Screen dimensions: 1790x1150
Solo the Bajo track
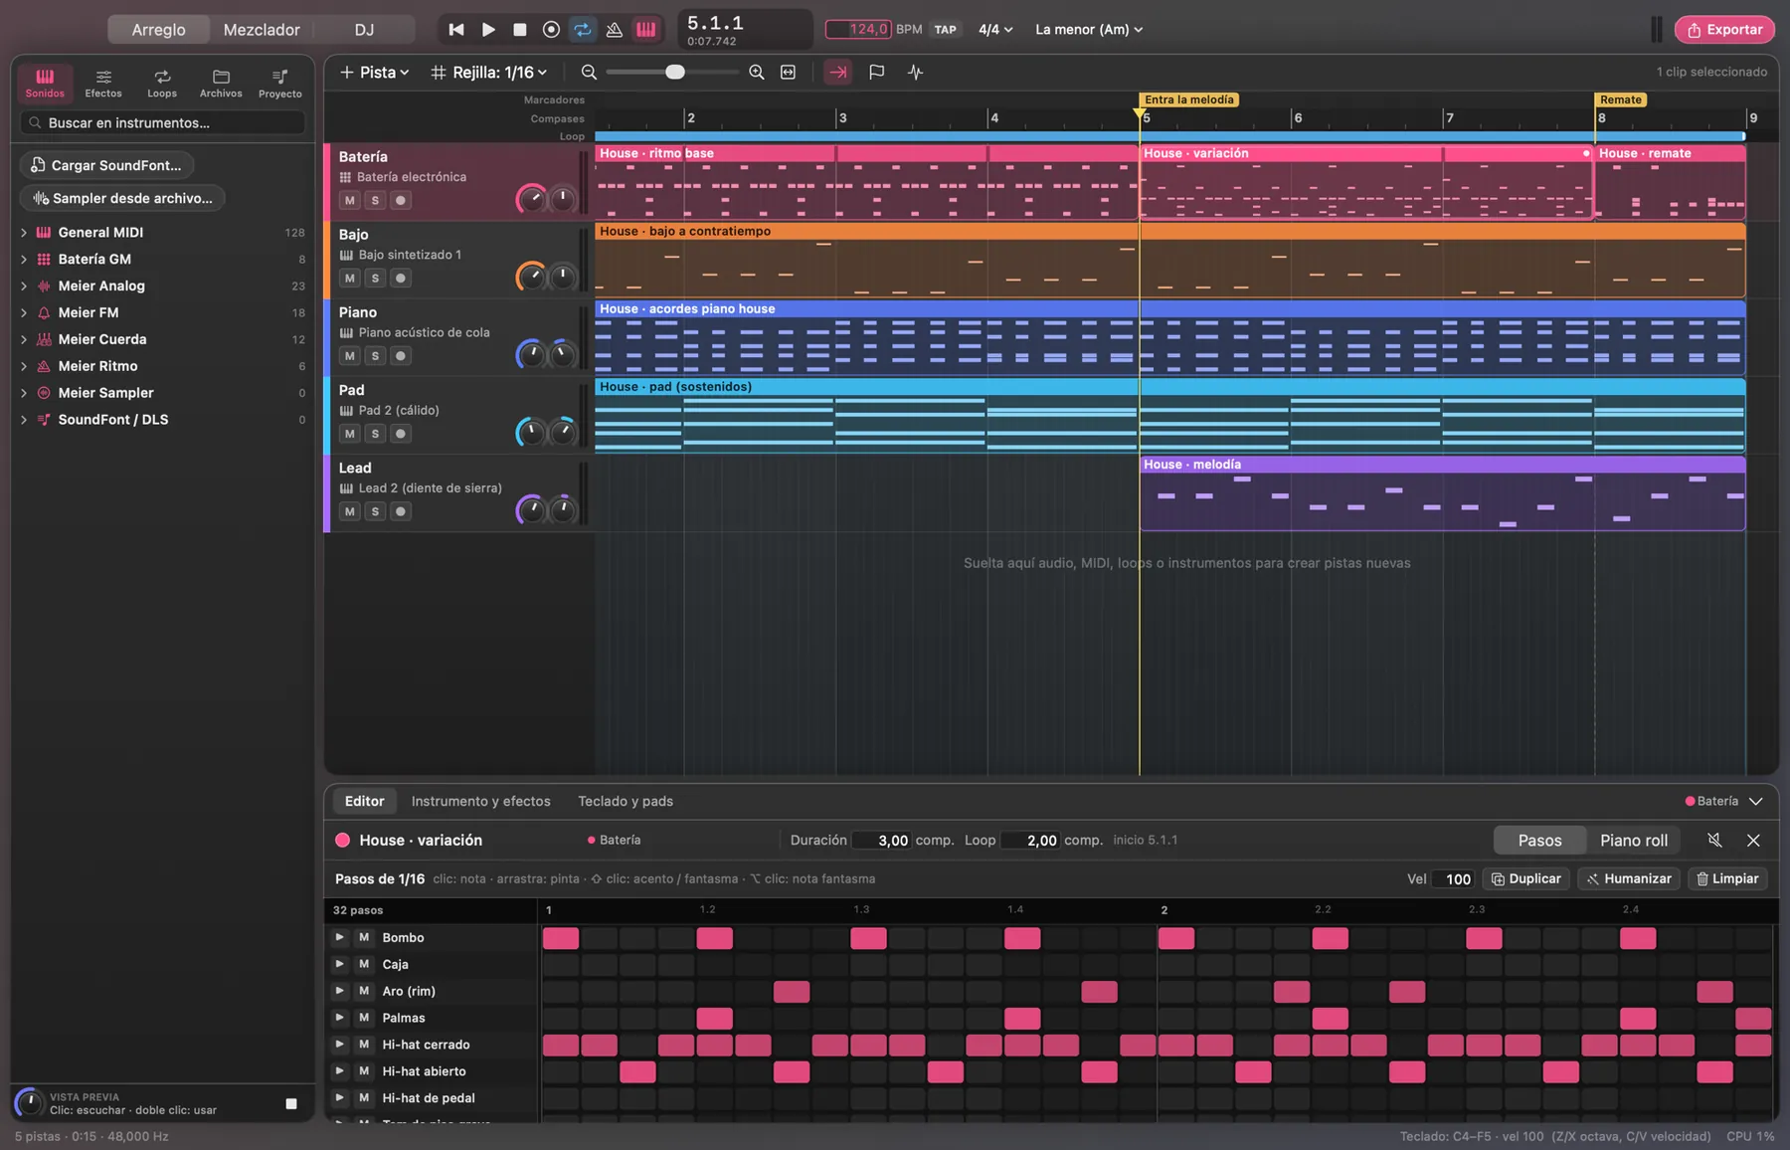tap(375, 278)
